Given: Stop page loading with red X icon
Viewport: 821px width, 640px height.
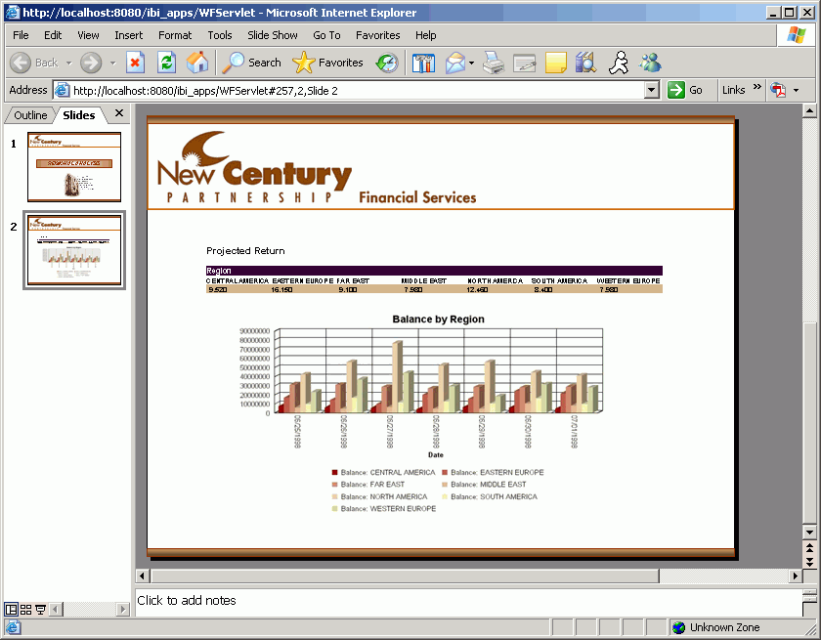Looking at the screenshot, I should pos(135,63).
